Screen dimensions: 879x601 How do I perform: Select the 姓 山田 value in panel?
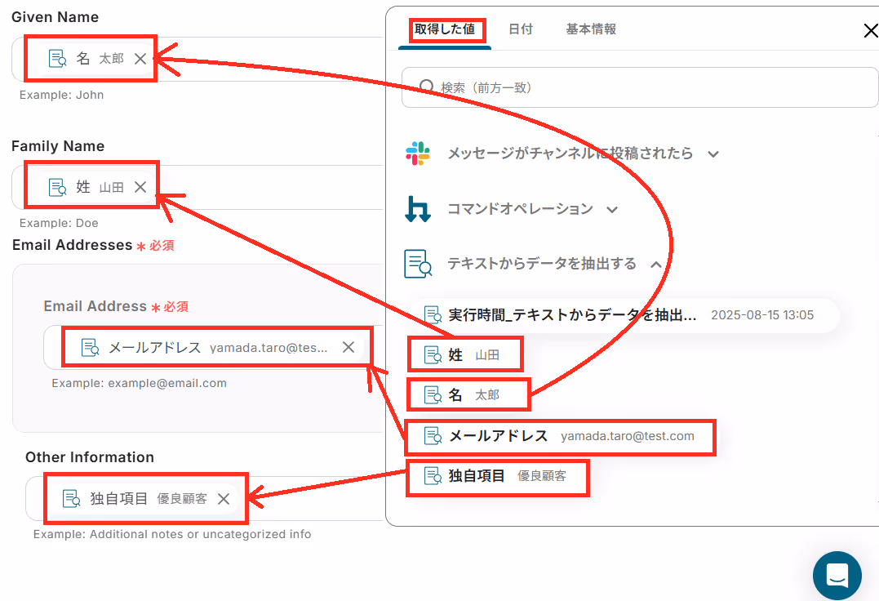(x=465, y=355)
